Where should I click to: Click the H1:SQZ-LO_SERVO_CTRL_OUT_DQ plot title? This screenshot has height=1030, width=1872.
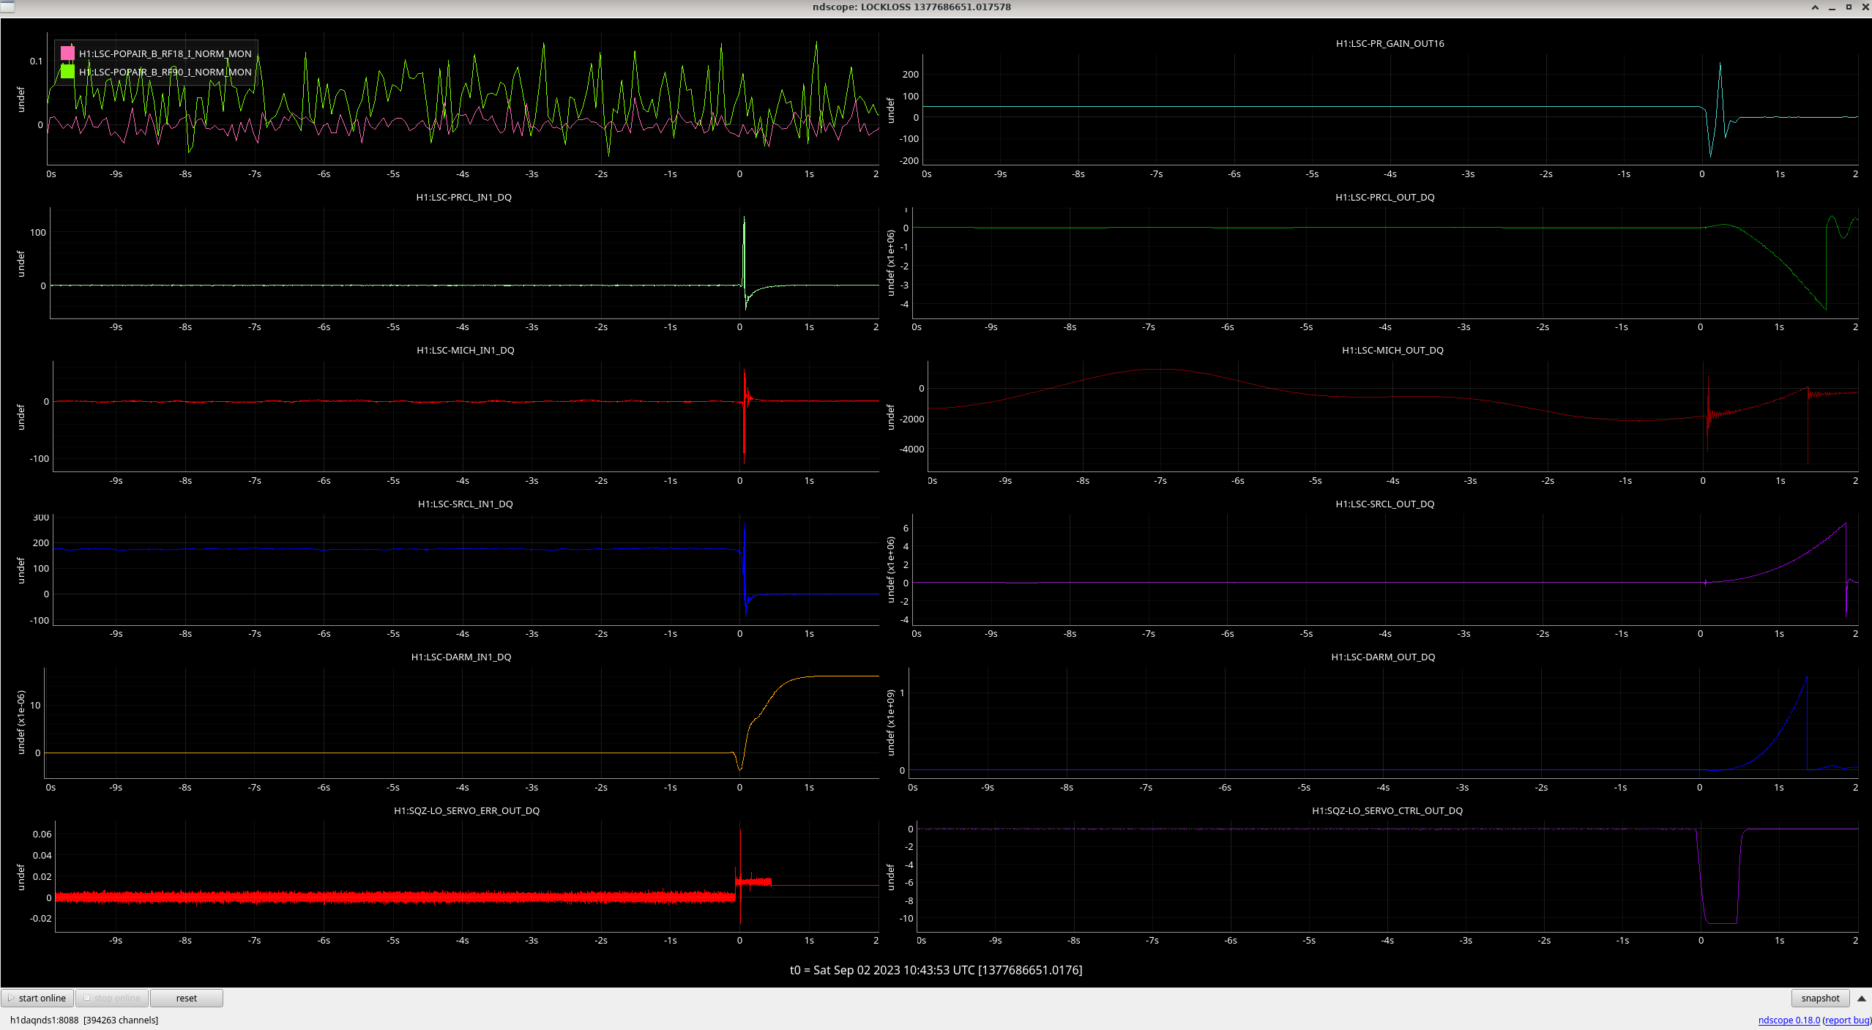1387,810
